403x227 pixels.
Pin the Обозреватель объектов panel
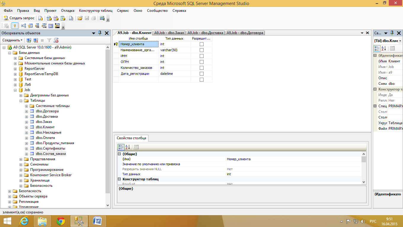(100, 33)
